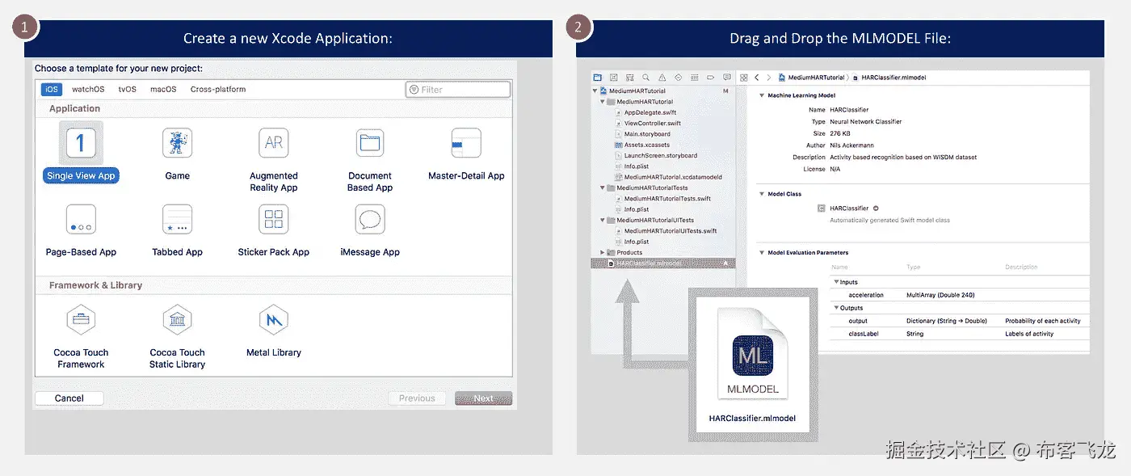
Task: Collapse the Model Class section
Action: click(x=762, y=194)
